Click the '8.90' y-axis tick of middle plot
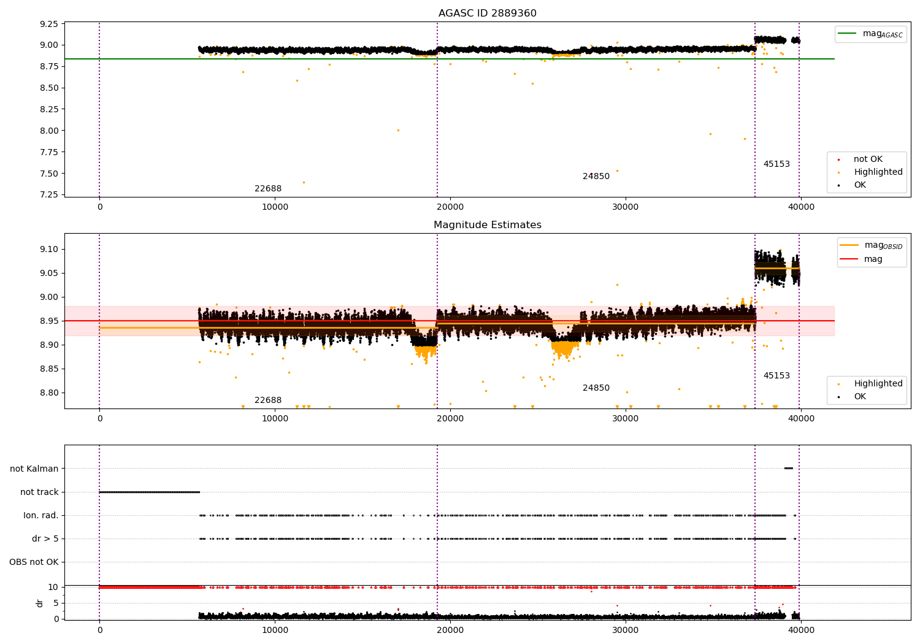This screenshot has width=920, height=644. 49,345
